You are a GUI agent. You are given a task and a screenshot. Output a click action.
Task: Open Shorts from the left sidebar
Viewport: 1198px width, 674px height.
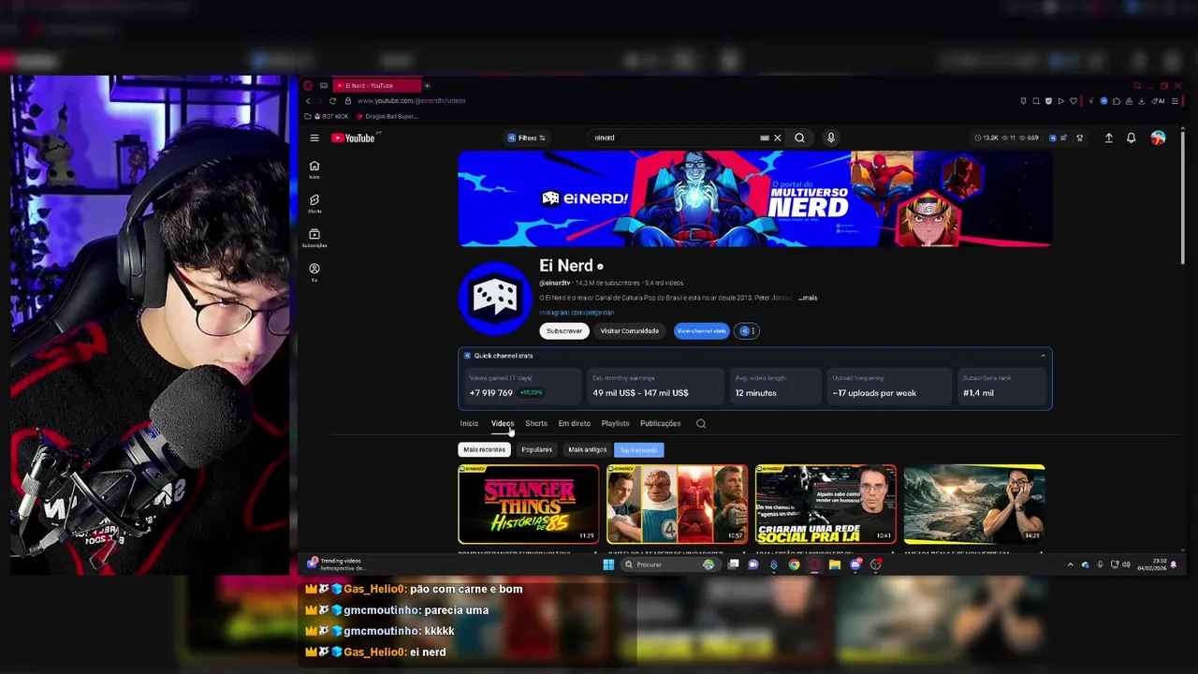tap(314, 203)
